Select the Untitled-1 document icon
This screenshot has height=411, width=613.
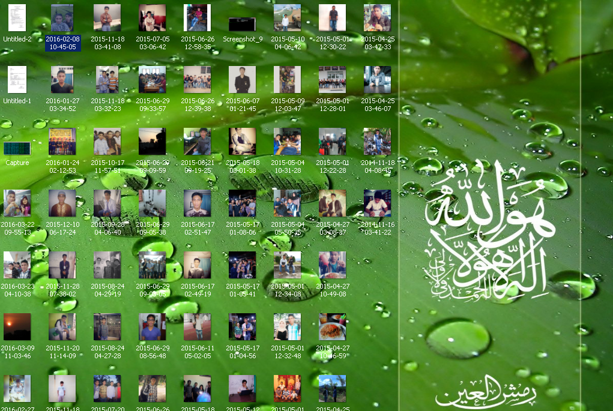(x=17, y=80)
